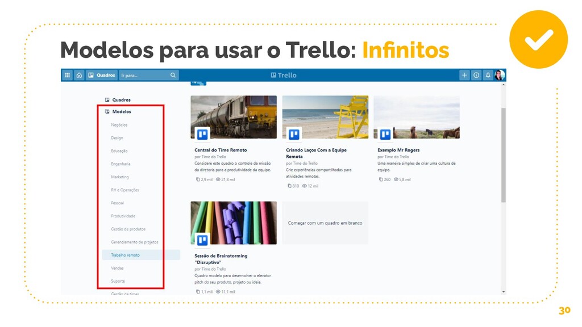Go to Trello home via house icon

click(79, 76)
